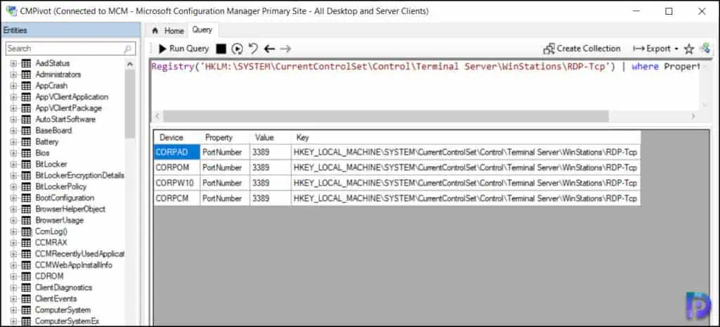Viewport: 720px width, 327px height.
Task: Expand the AutoStartSoftware entity
Action: tap(13, 120)
